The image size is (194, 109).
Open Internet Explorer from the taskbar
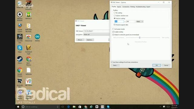[91, 107]
